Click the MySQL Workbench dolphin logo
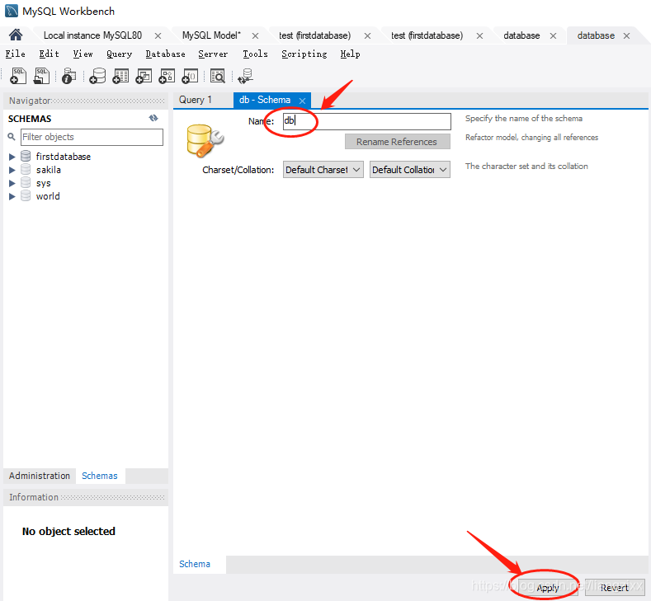Screen dimensions: 651x601 tap(12, 11)
